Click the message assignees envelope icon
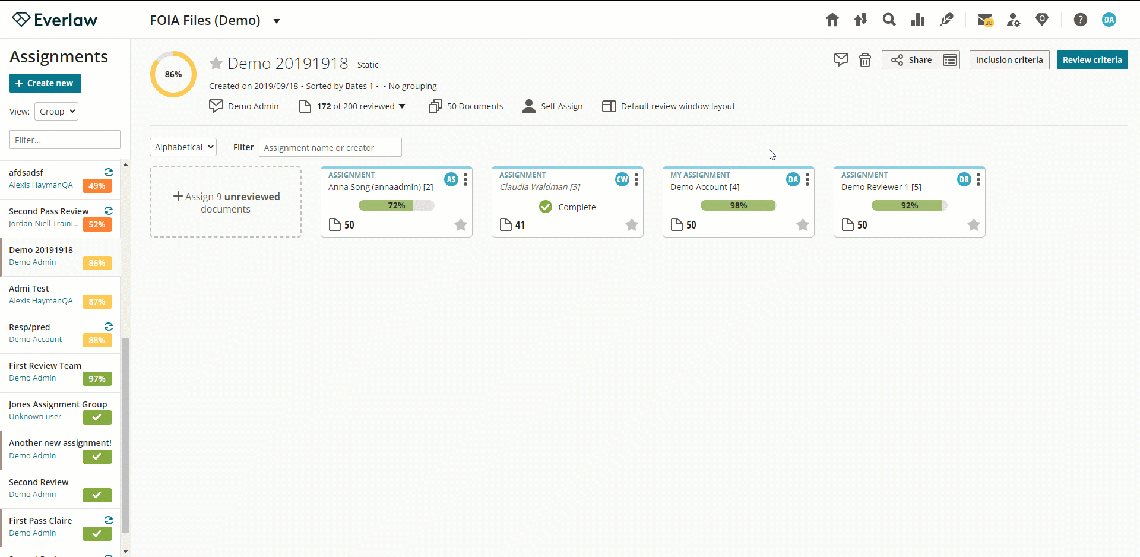The image size is (1140, 557). tap(841, 59)
